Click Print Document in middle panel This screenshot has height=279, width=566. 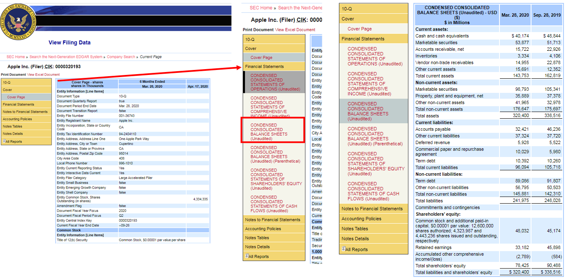[258, 30]
